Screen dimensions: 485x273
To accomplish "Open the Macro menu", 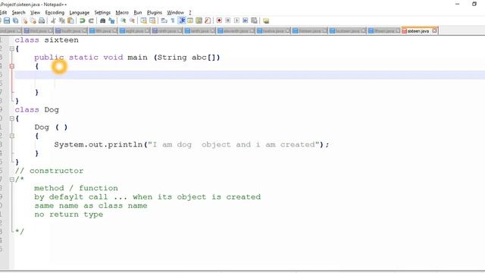I will pos(122,12).
